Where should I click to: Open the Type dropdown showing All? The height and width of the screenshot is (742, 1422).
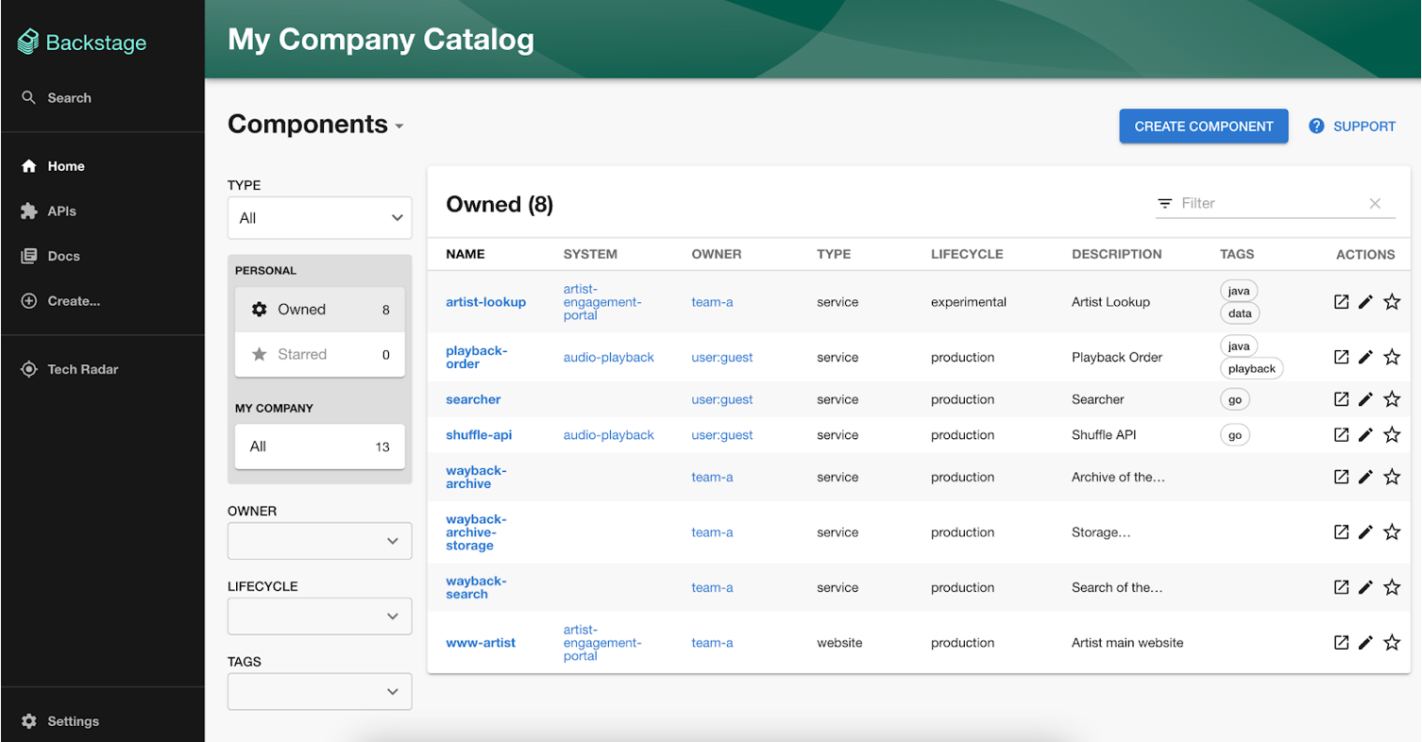(319, 218)
